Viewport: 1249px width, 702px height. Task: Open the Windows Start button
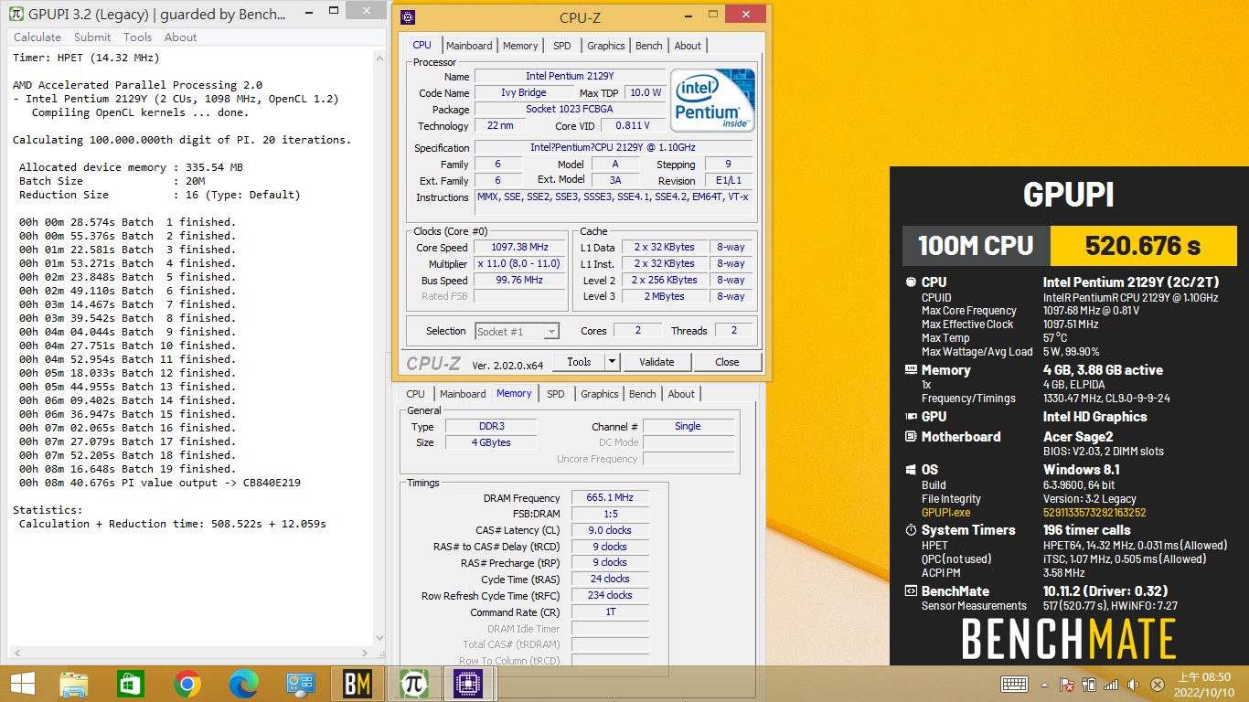22,684
